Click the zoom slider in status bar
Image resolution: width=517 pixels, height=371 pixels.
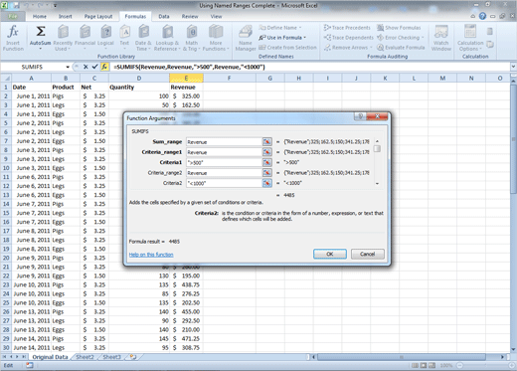pos(485,365)
